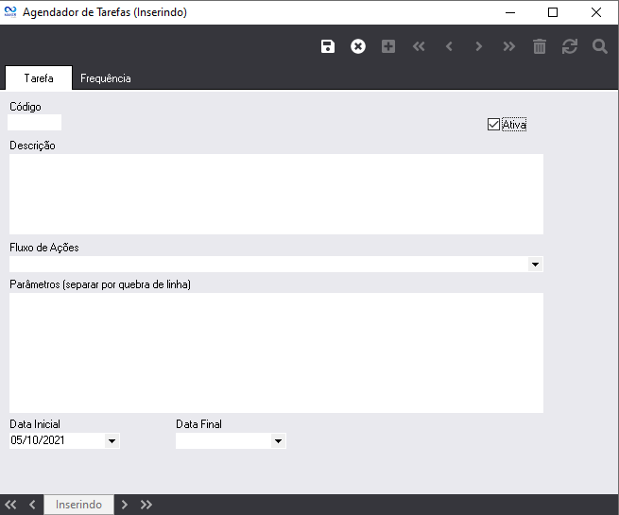
Task: Go to first record in top toolbar
Action: coord(419,46)
